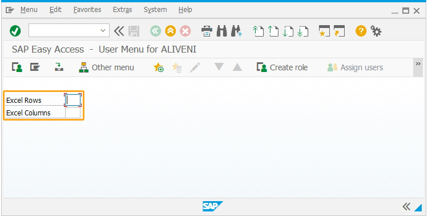The height and width of the screenshot is (216, 428).
Task: Click the orange Exit up-arrow icon
Action: (170, 31)
